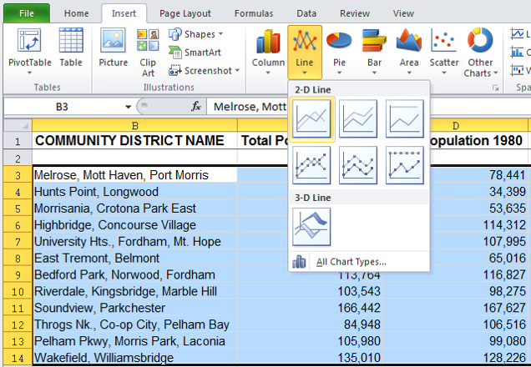The image size is (531, 367).
Task: Click cell Riverdale, Kingsbridge, Marble Hill
Action: pyautogui.click(x=134, y=291)
